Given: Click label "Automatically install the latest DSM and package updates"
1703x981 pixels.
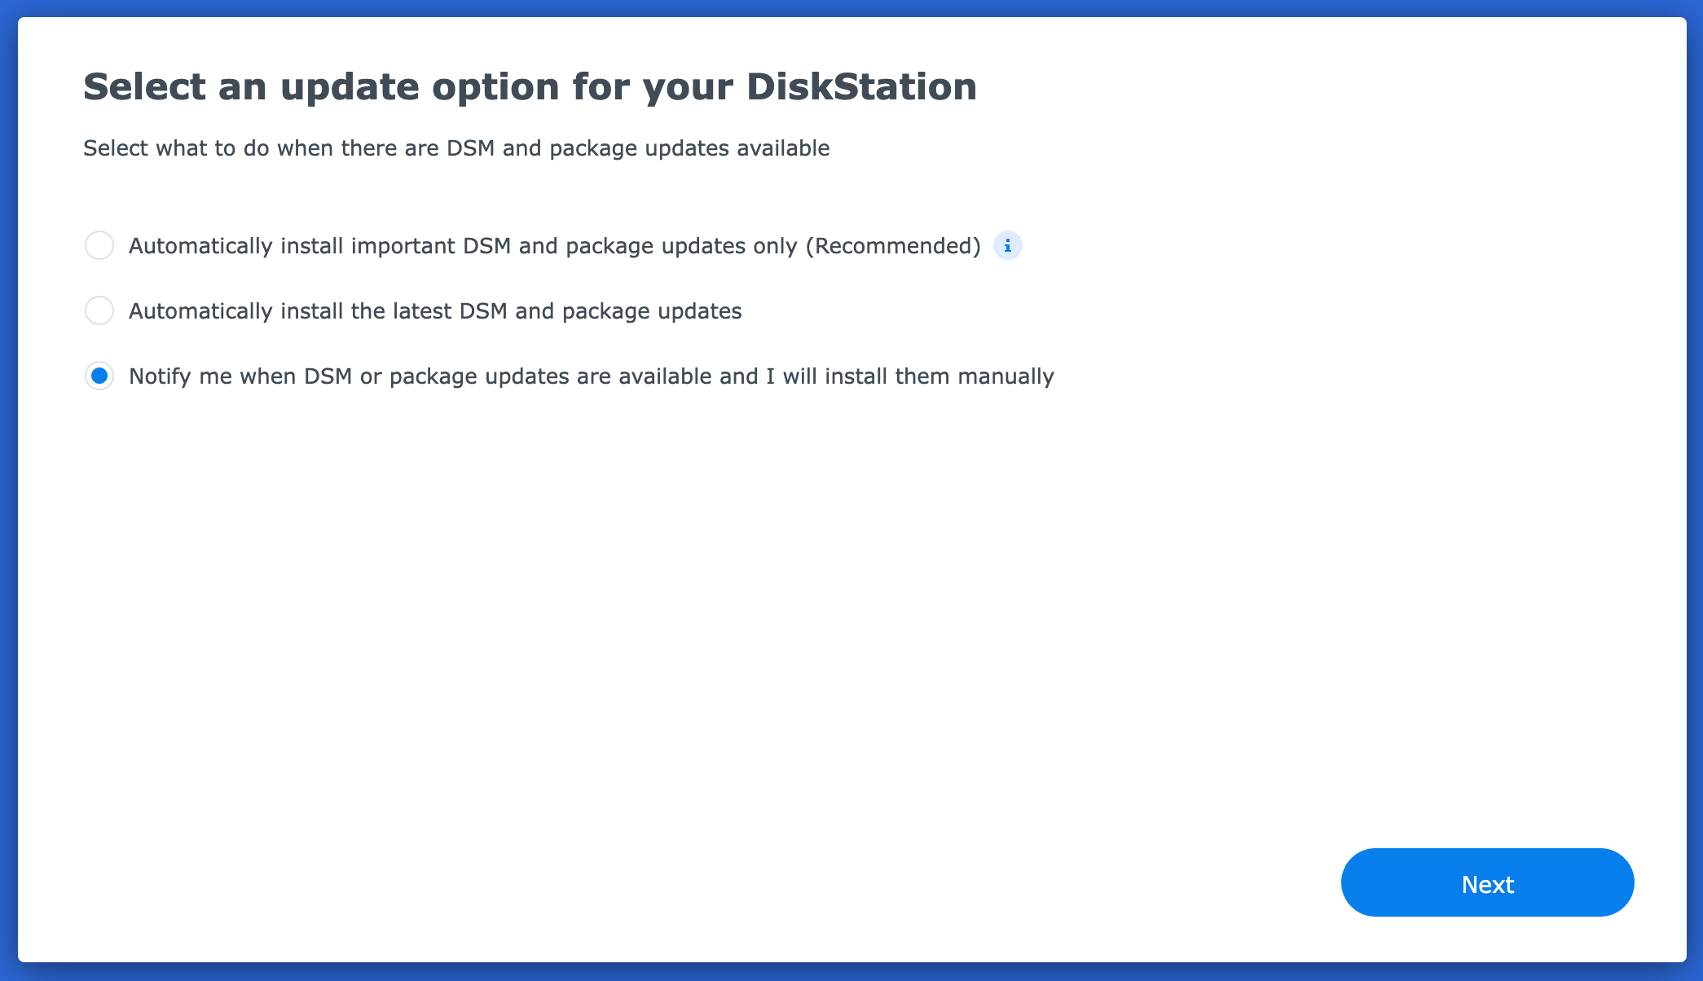Looking at the screenshot, I should coord(435,311).
